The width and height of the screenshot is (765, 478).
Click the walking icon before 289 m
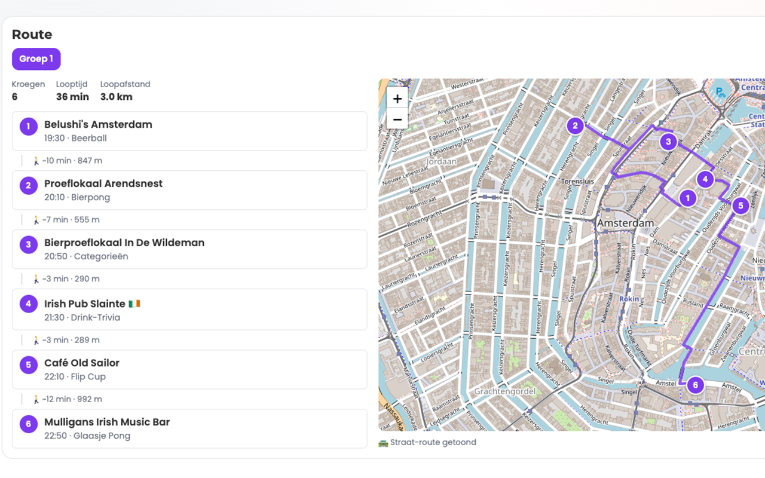click(x=36, y=340)
